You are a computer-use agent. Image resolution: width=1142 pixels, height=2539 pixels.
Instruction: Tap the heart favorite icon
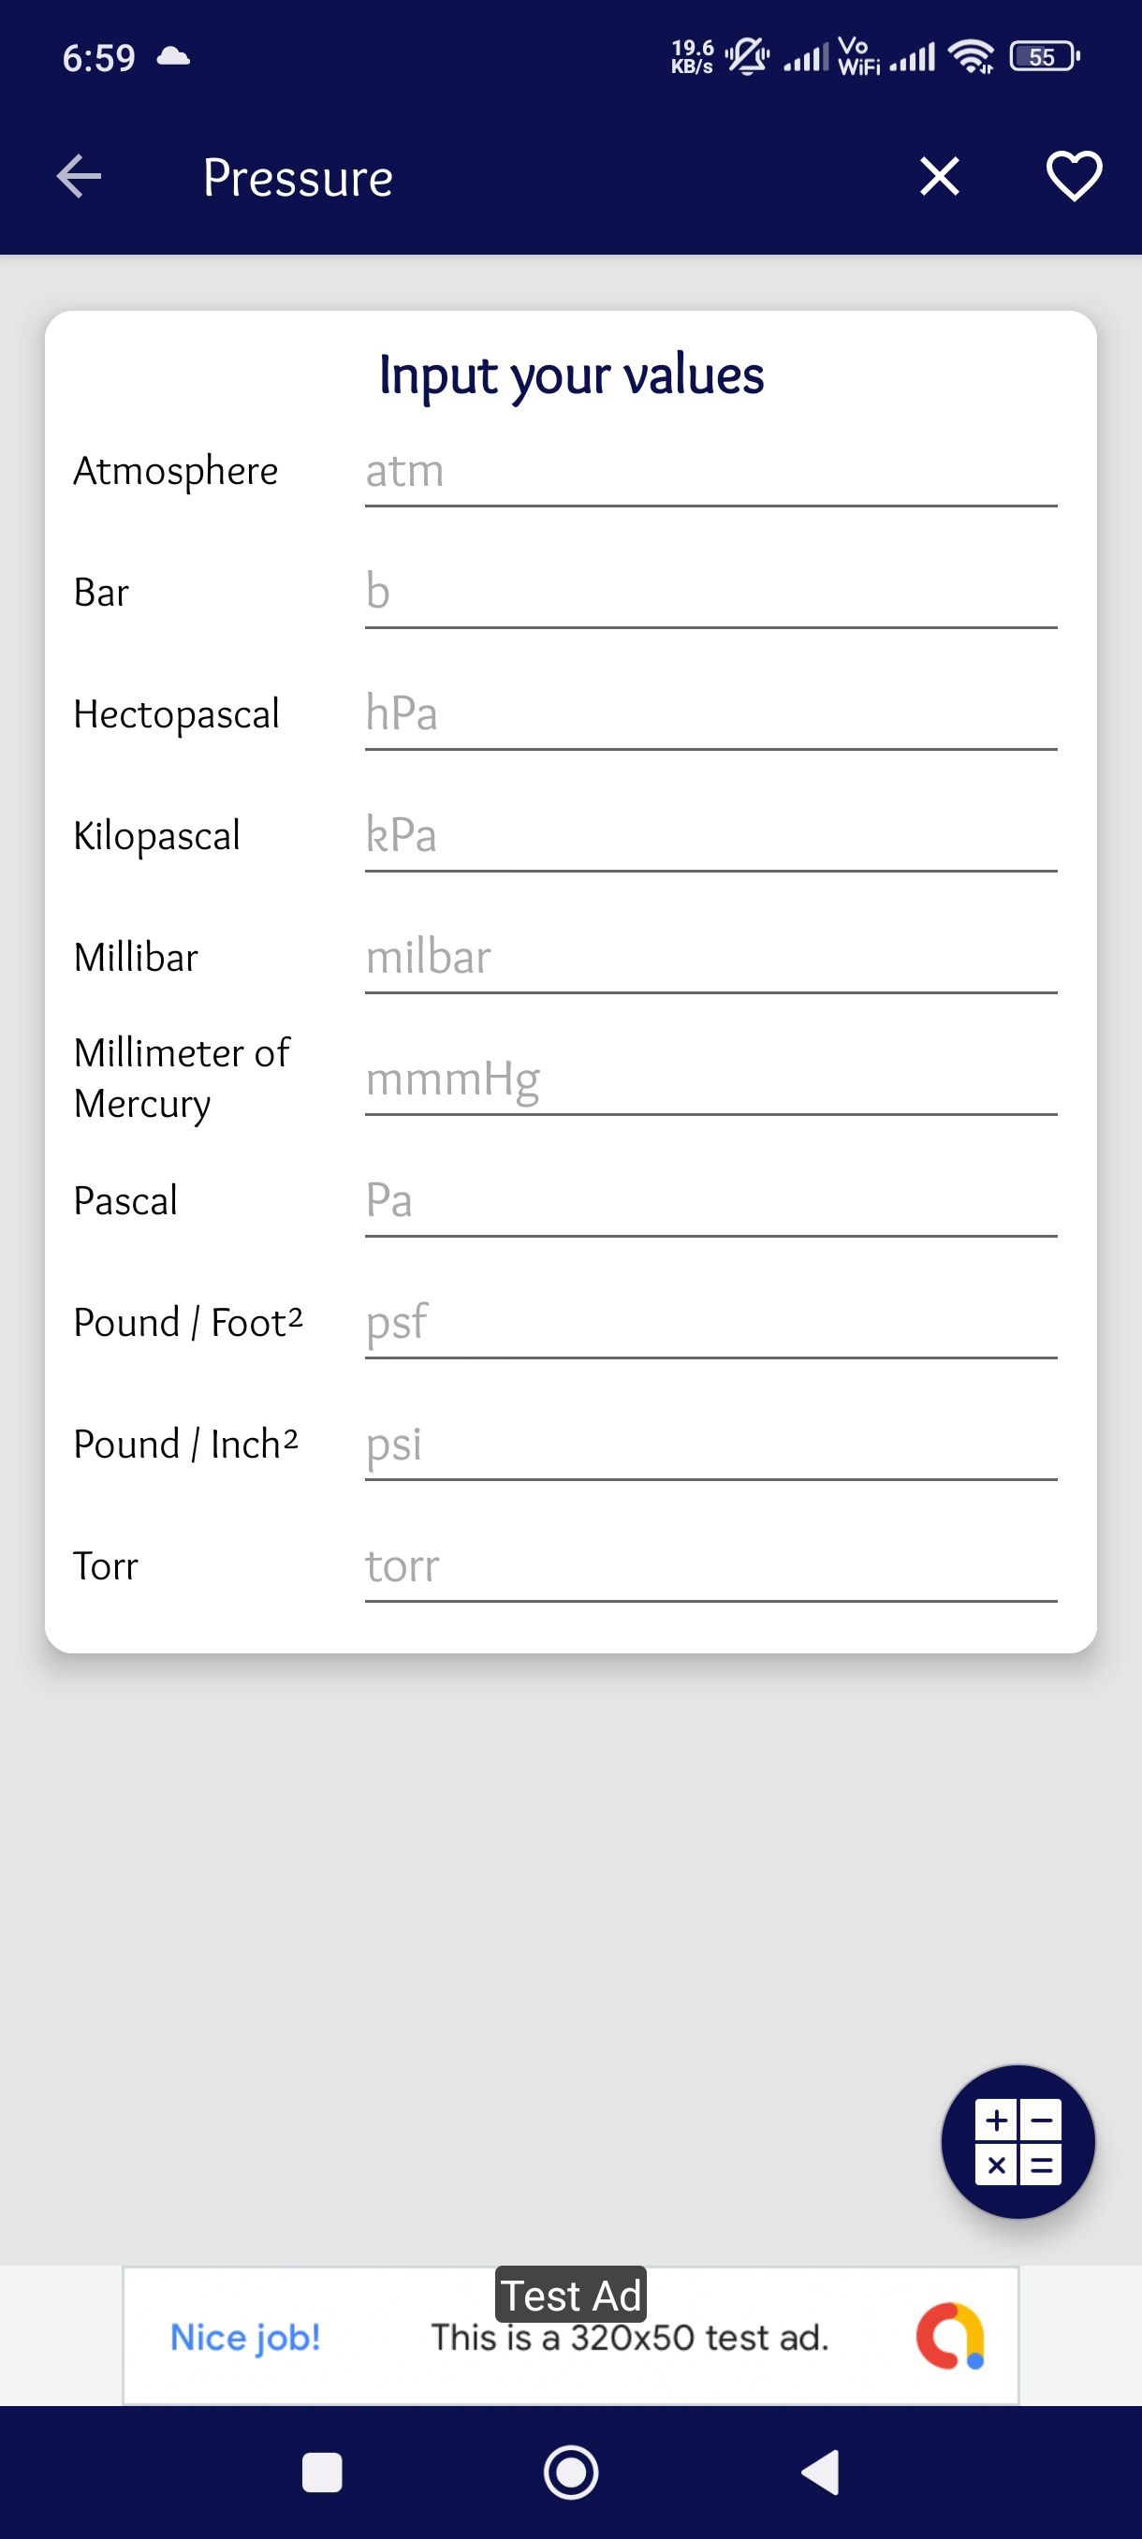click(1073, 178)
